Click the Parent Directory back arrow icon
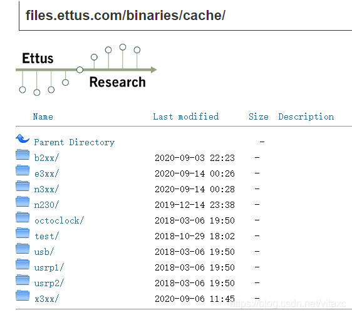The width and height of the screenshot is (352, 315). pyautogui.click(x=23, y=138)
